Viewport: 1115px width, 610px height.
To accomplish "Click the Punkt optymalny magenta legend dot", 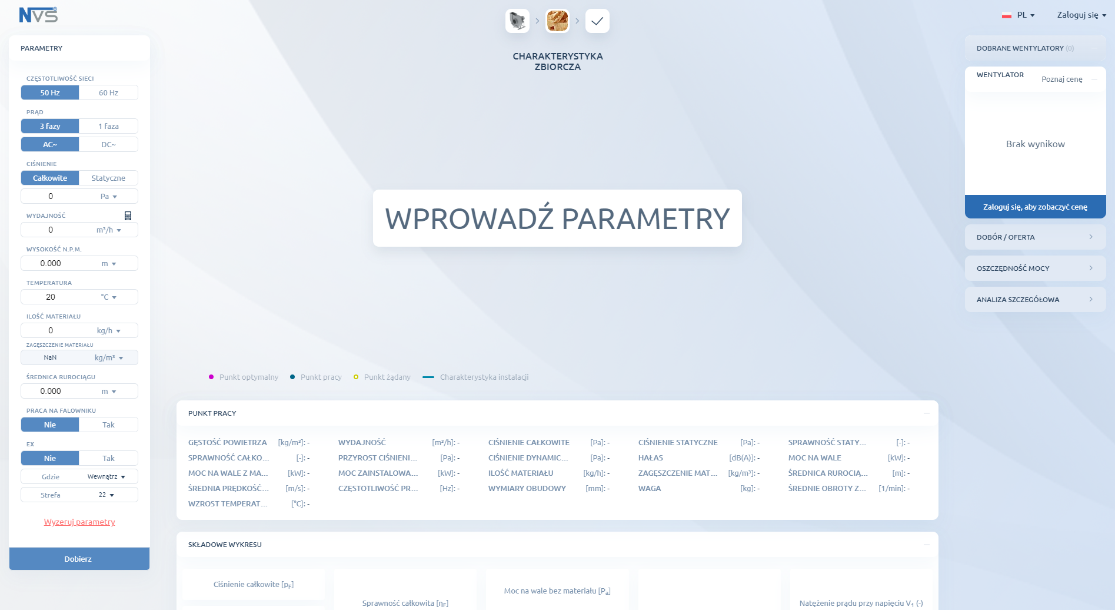I will click(211, 377).
